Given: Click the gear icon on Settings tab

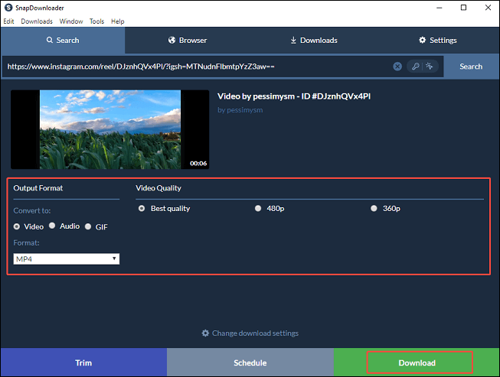Looking at the screenshot, I should [x=422, y=40].
